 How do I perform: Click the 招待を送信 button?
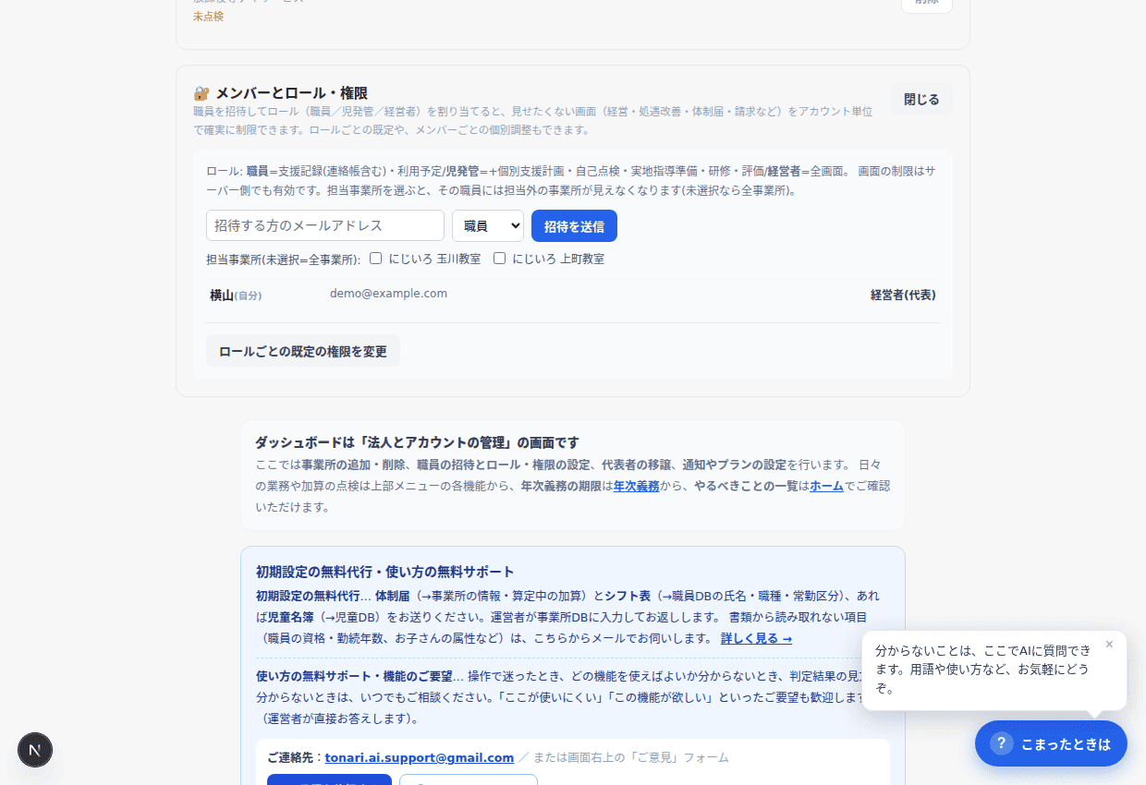coord(574,226)
